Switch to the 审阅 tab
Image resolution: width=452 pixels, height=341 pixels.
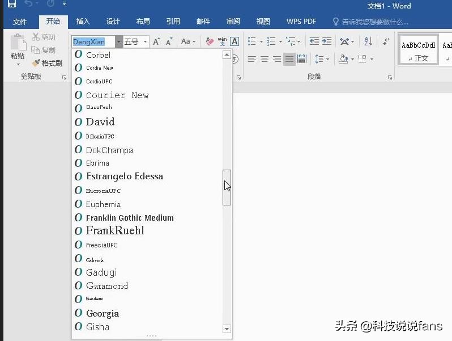click(233, 22)
